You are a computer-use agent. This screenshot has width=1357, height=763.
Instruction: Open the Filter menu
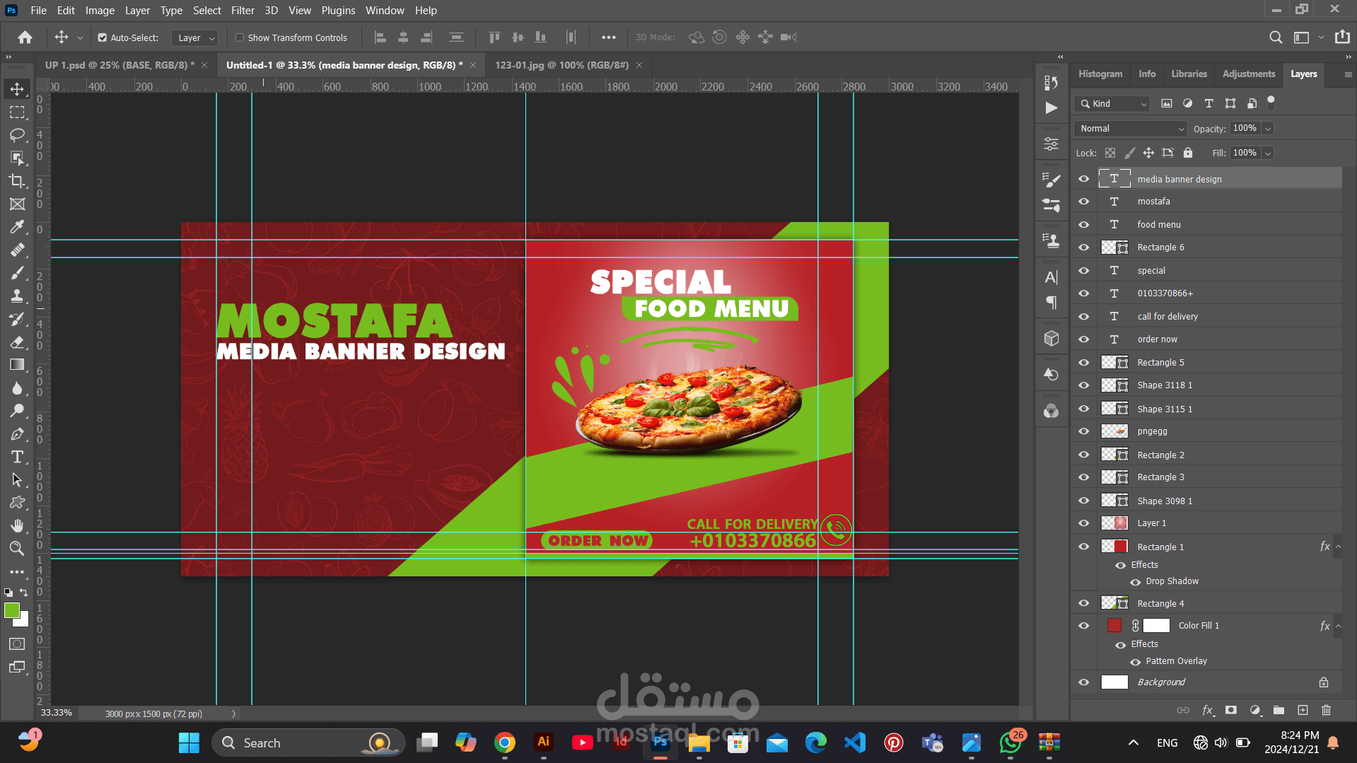click(242, 11)
